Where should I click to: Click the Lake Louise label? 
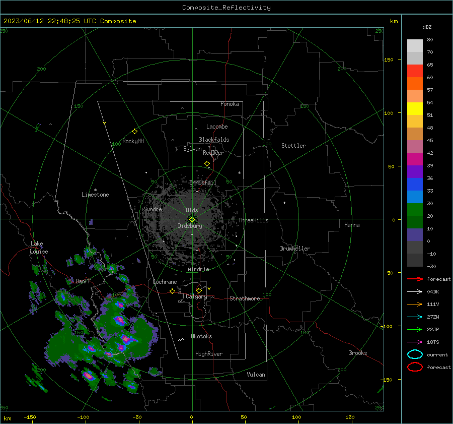coord(39,248)
